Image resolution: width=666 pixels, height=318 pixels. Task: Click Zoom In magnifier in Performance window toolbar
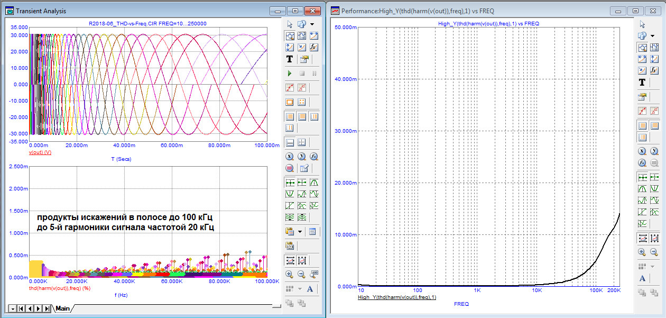tap(642, 252)
